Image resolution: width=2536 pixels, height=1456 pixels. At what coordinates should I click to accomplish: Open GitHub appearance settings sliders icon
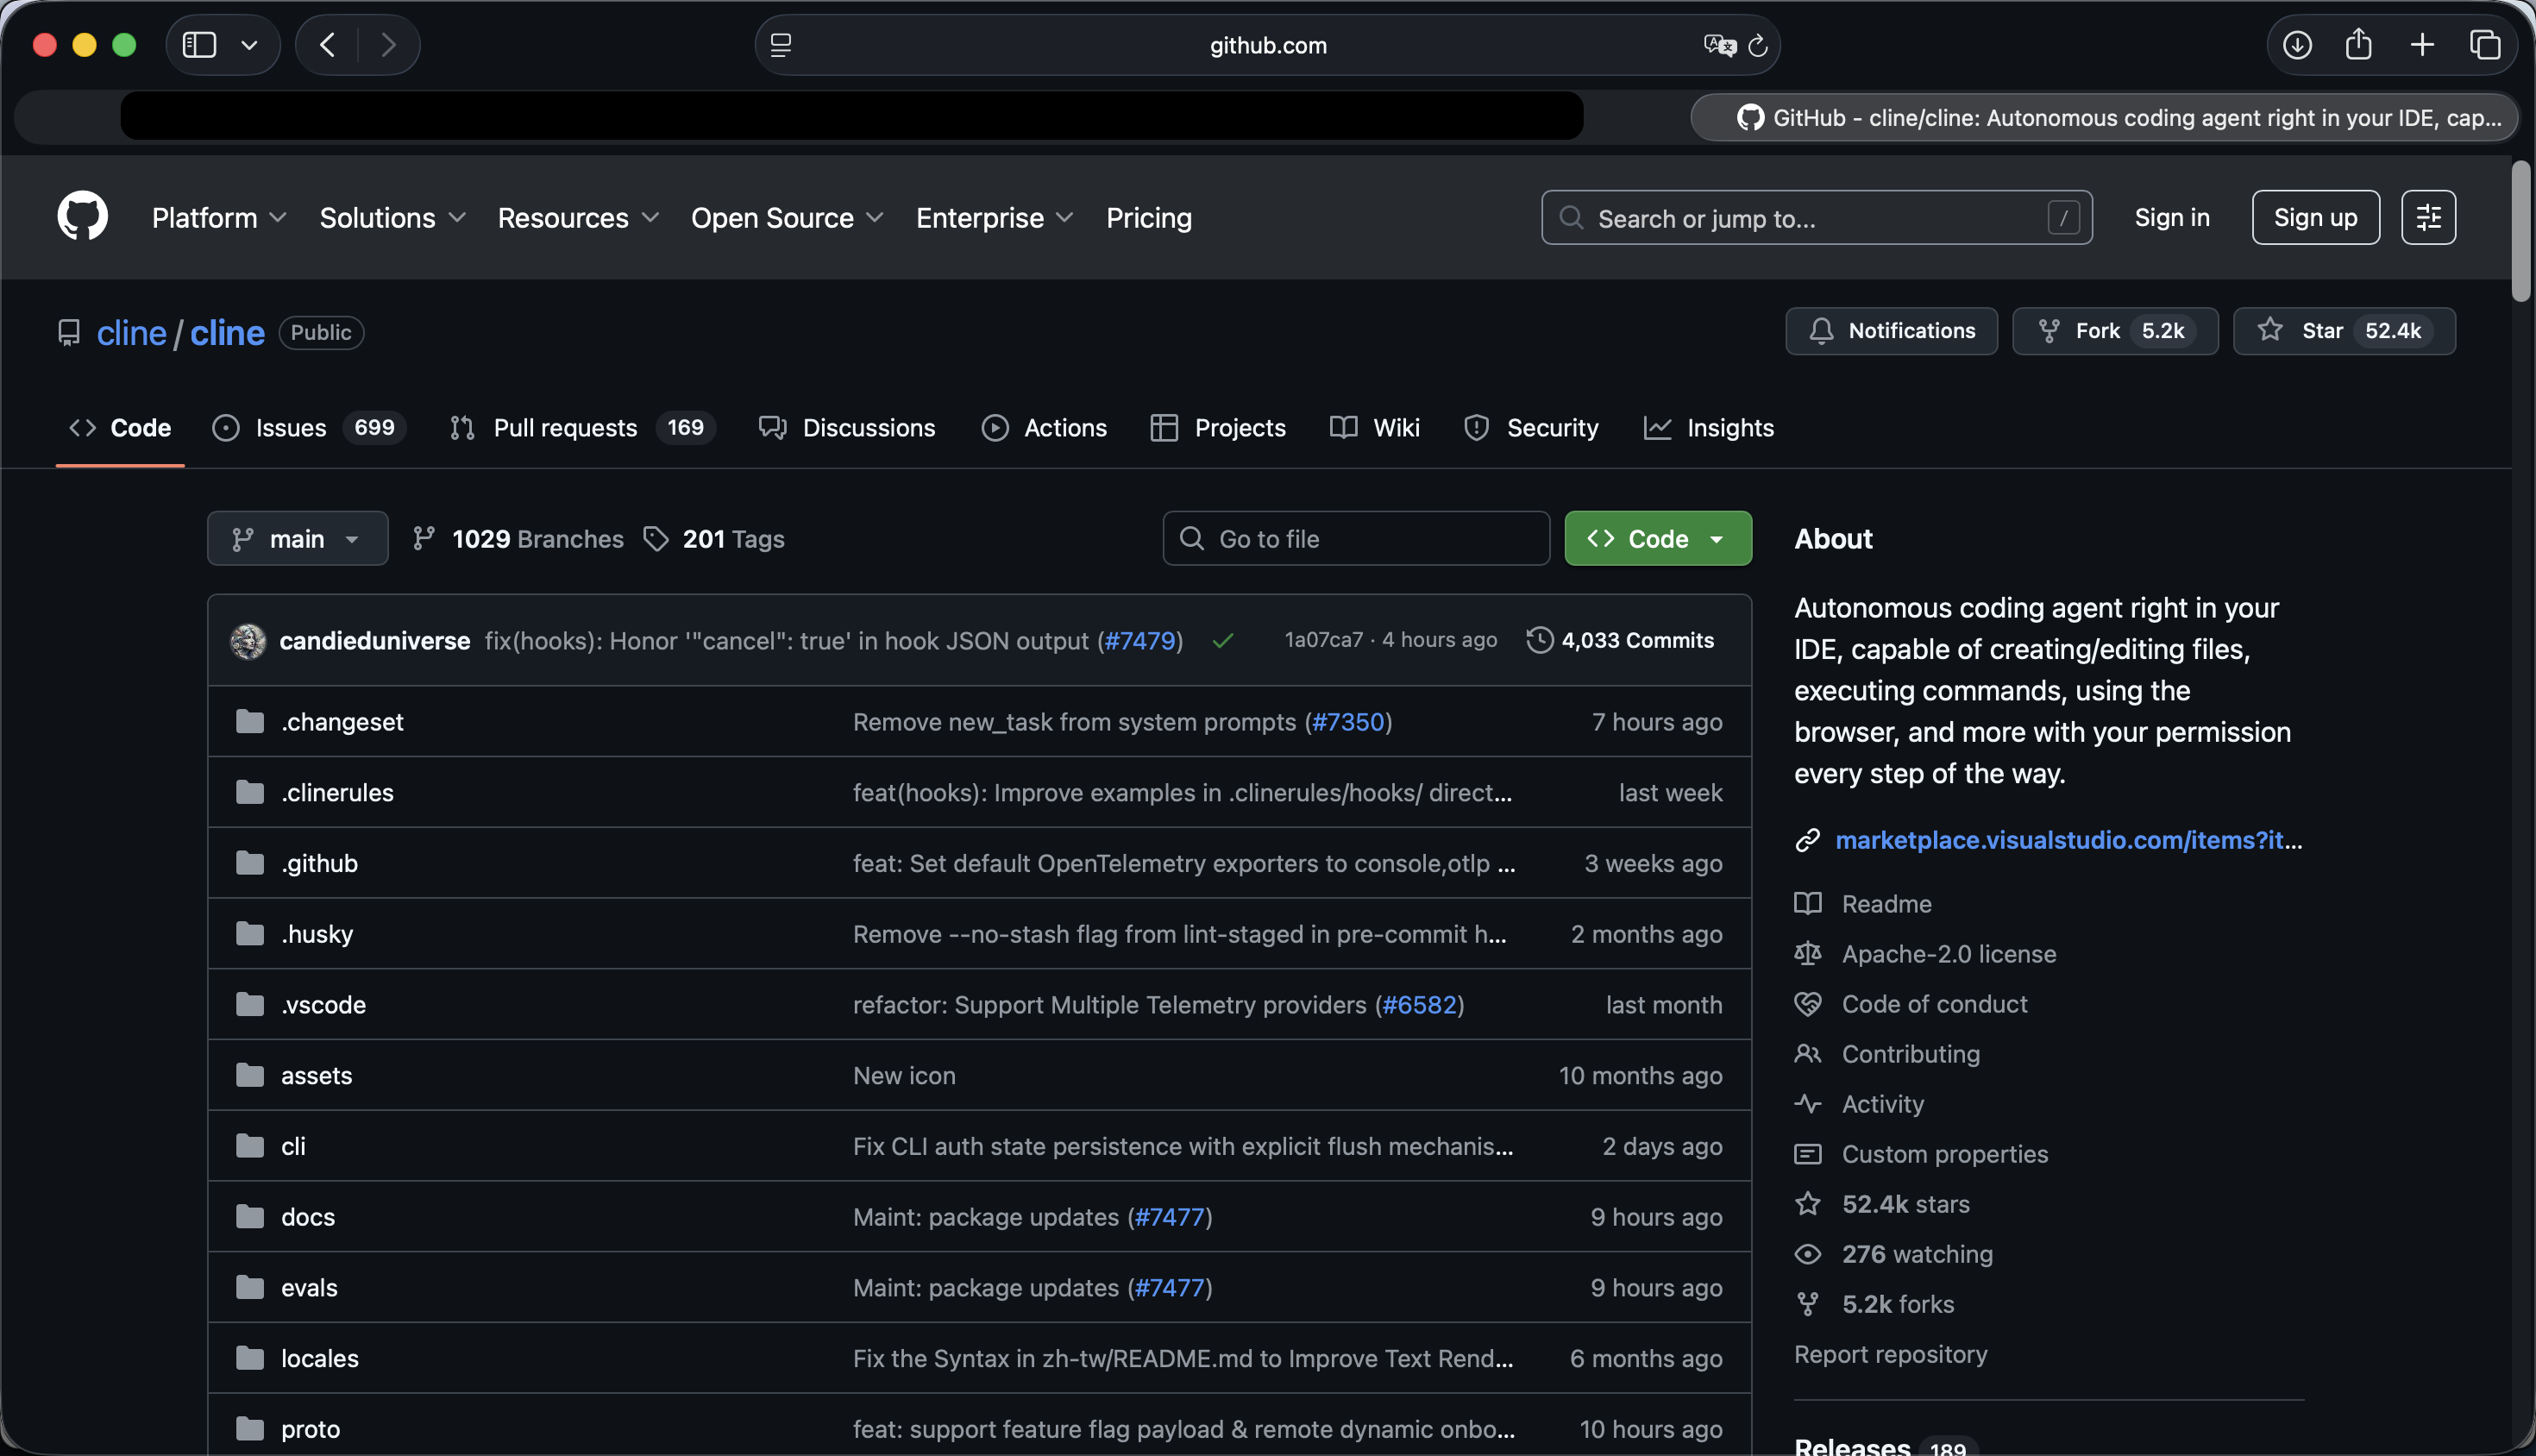[x=2428, y=217]
